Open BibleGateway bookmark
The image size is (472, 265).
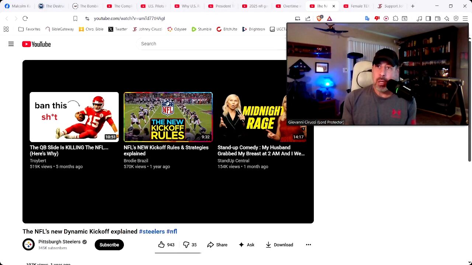[x=59, y=29]
